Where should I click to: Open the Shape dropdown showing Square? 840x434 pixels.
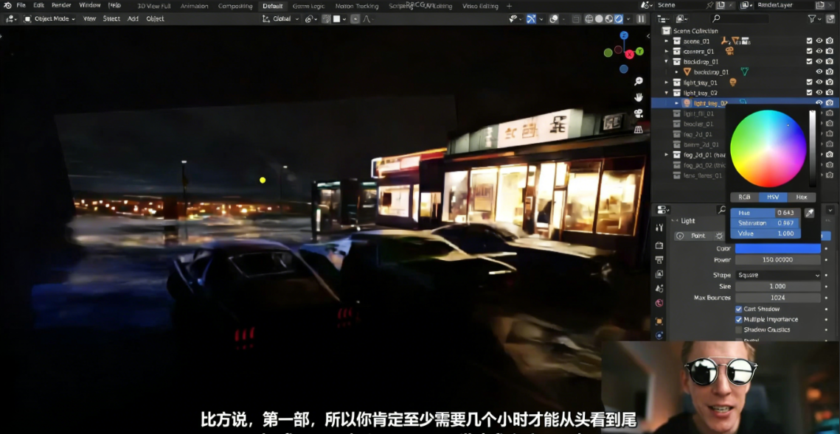pos(779,275)
